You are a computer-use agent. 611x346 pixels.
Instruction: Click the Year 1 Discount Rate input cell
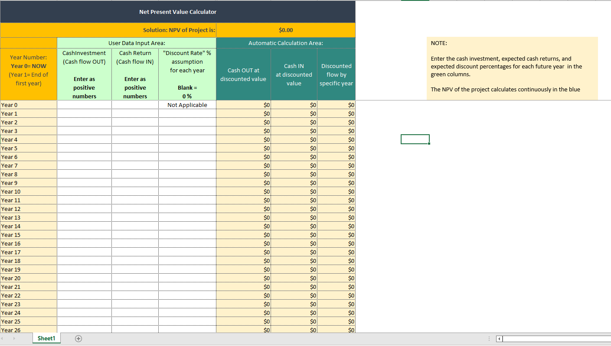[187, 113]
